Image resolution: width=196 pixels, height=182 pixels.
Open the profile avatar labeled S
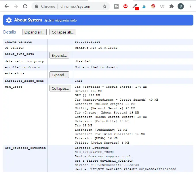(181, 6)
